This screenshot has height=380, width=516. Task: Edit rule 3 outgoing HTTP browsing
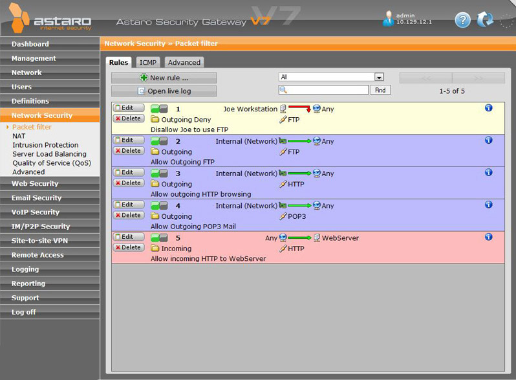point(129,172)
